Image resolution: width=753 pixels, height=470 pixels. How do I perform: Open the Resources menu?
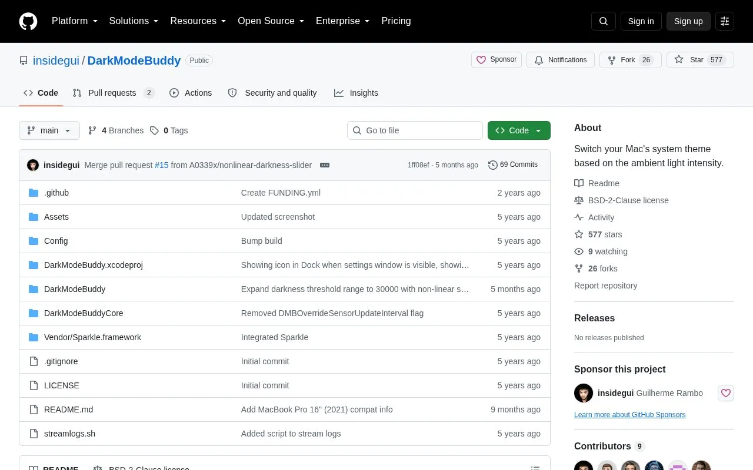[198, 21]
